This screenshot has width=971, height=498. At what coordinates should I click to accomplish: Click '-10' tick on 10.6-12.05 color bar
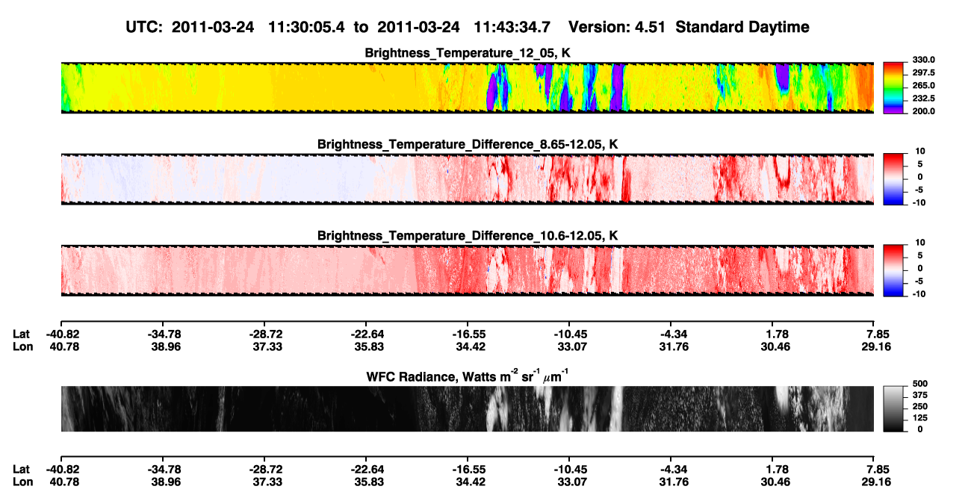click(919, 294)
